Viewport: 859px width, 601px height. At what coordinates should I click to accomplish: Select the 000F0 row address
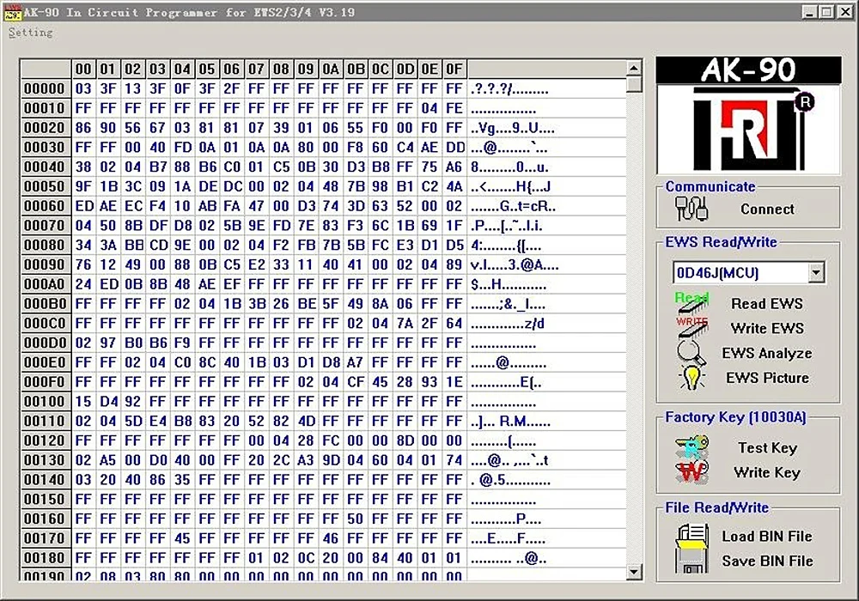(x=45, y=382)
